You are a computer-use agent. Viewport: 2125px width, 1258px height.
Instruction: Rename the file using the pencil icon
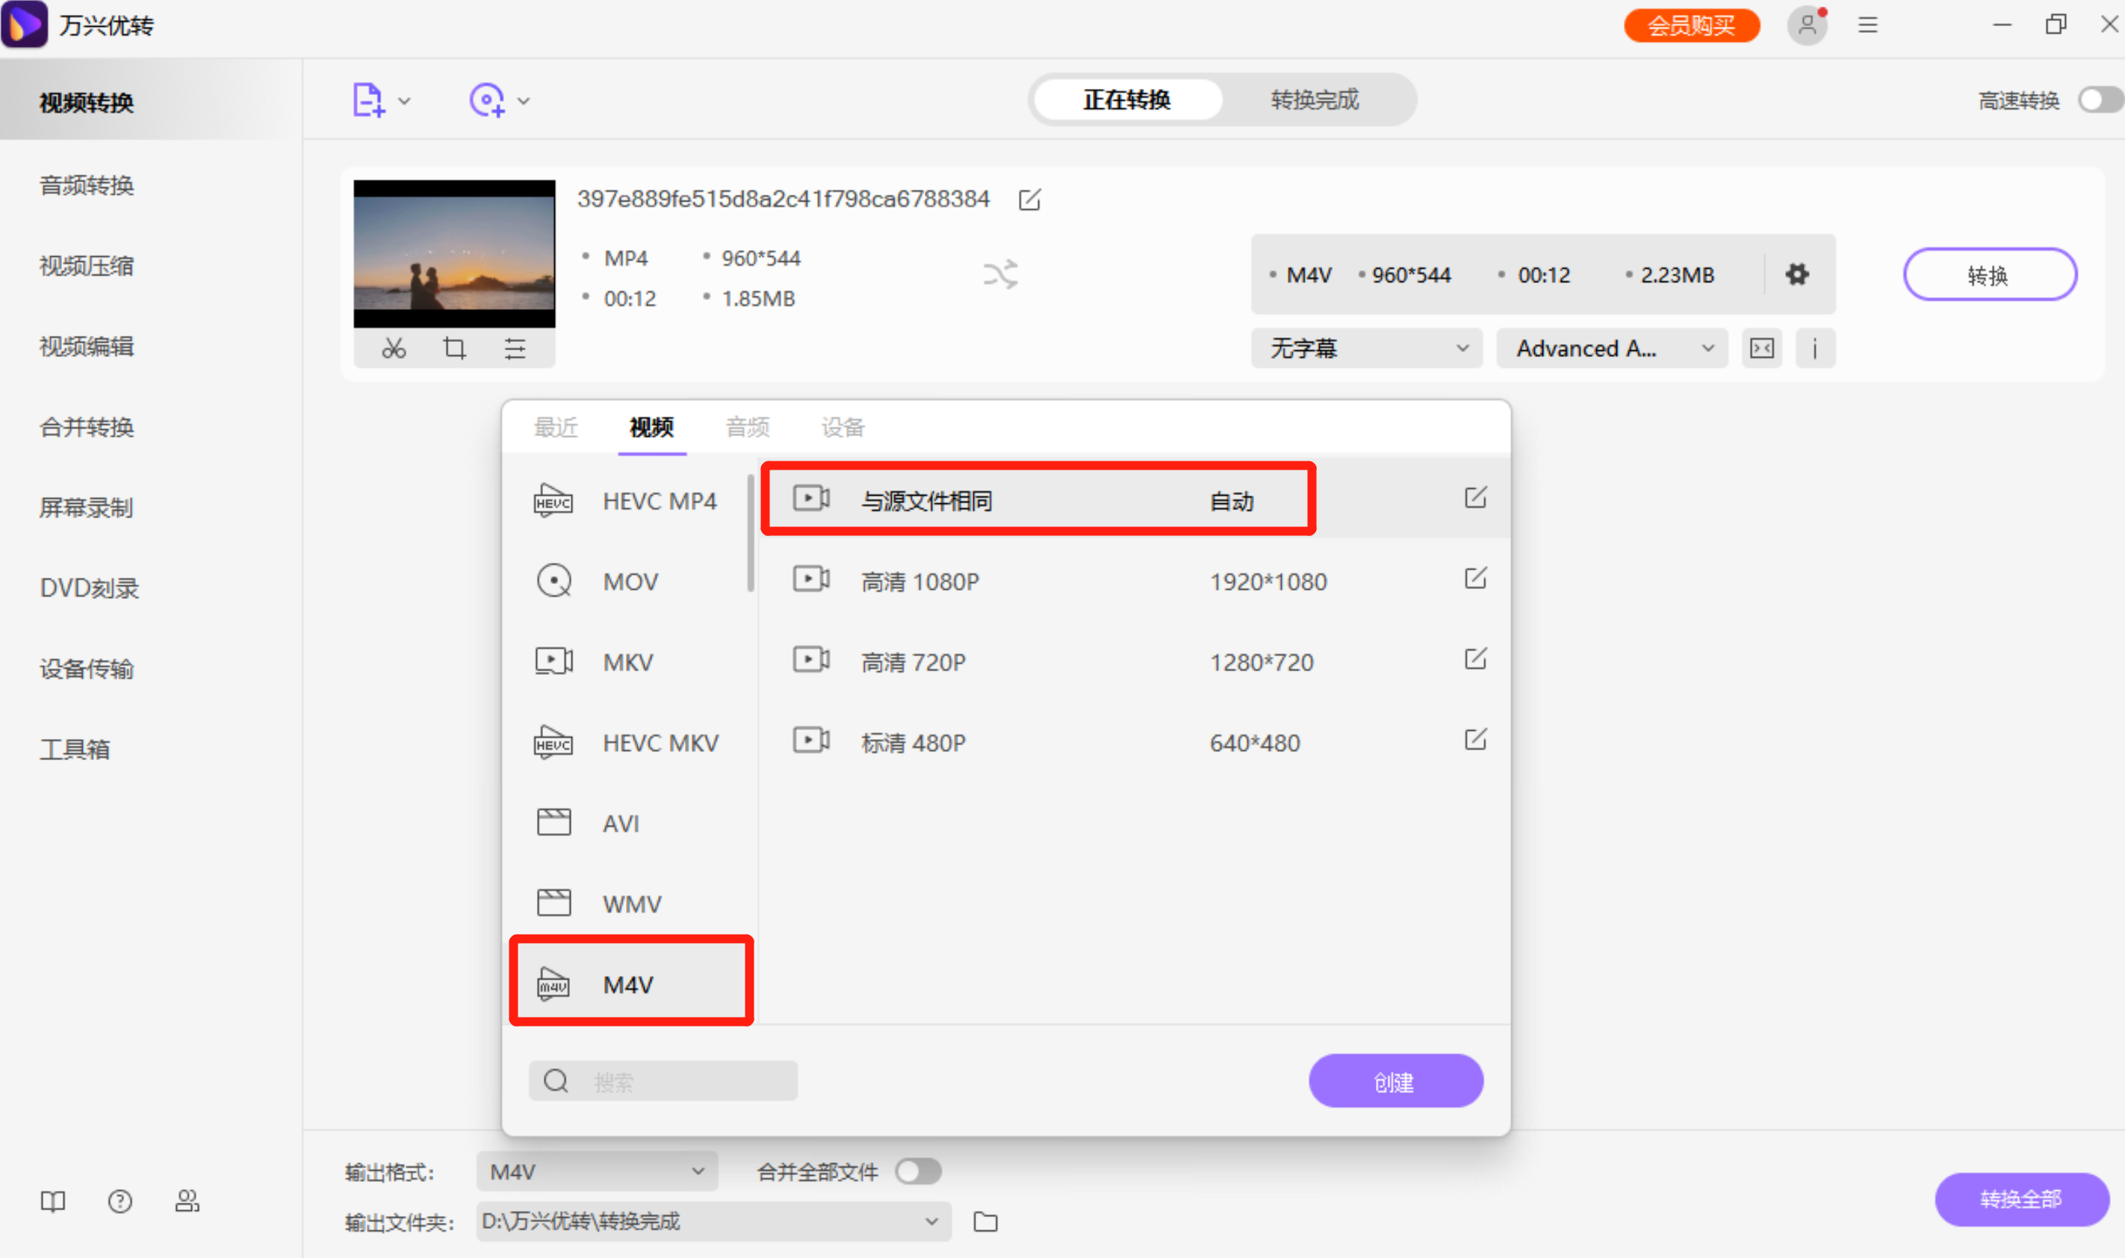click(x=1029, y=200)
